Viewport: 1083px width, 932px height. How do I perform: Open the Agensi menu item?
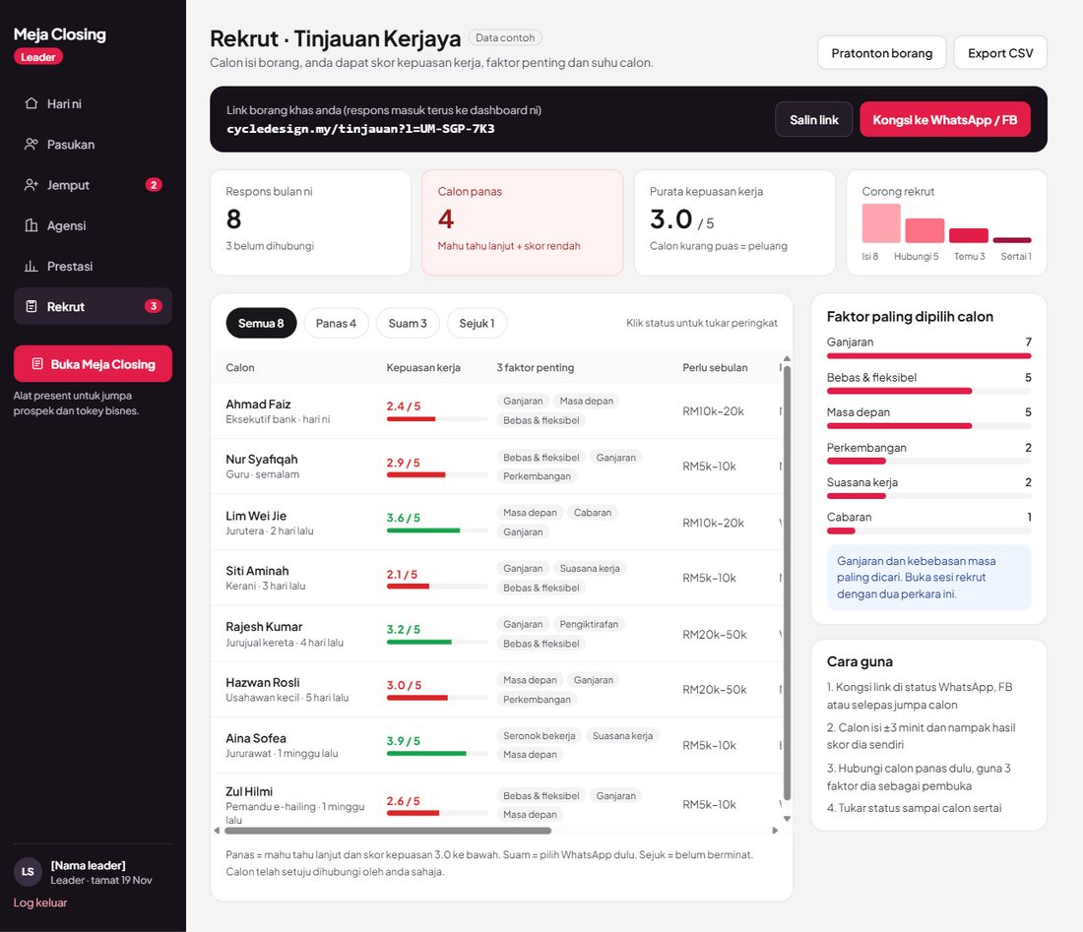[93, 225]
